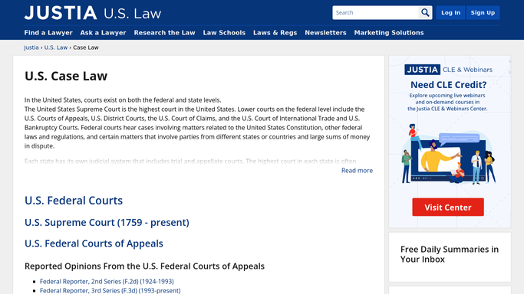Image resolution: width=524 pixels, height=294 pixels.
Task: Click the JUSTIA U.S. Law logo
Action: click(93, 13)
